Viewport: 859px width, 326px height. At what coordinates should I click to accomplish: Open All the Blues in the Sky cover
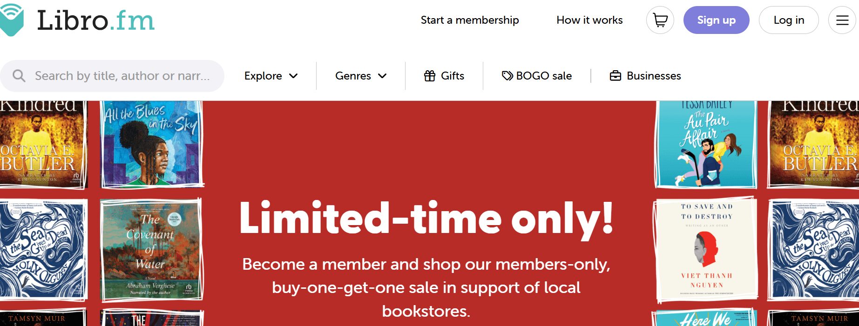click(x=152, y=144)
